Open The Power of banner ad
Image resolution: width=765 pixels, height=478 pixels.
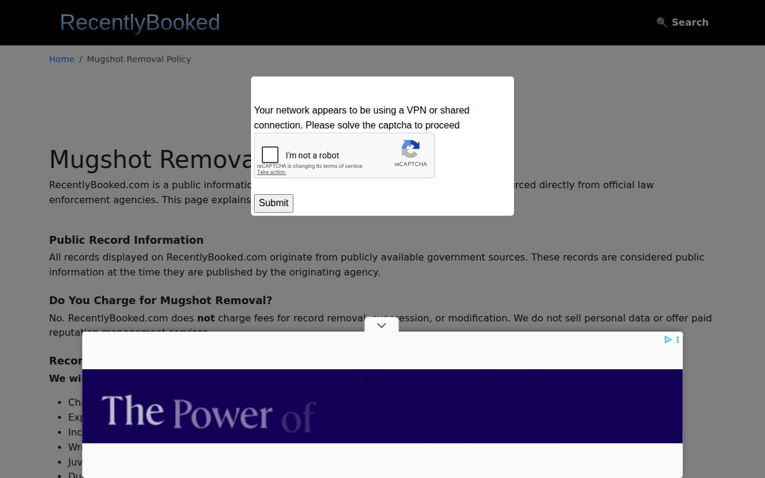382,406
